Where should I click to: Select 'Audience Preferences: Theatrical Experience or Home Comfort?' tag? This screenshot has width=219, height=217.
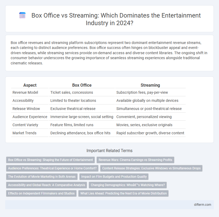(x=52, y=168)
